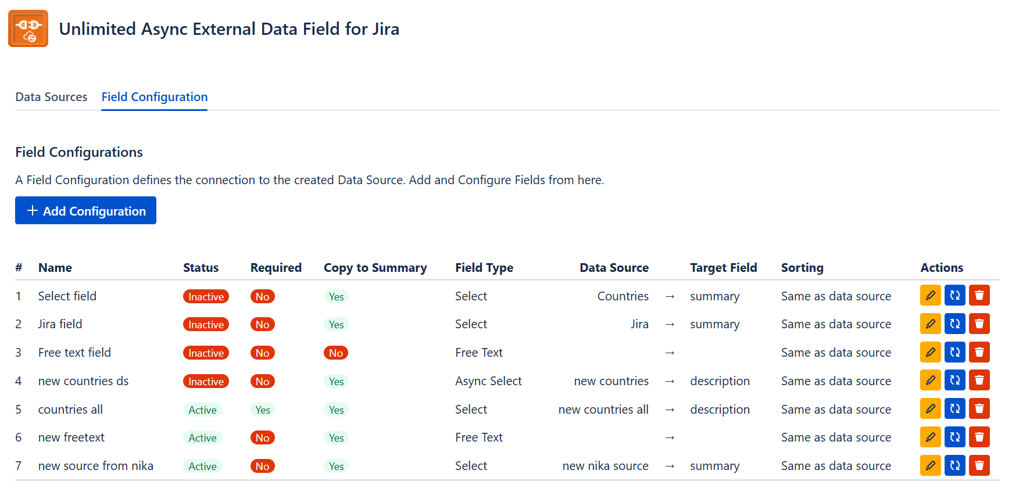1012x488 pixels.
Task: Sync the new freetext configuration
Action: (954, 437)
